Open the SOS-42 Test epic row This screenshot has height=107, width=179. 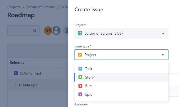point(38,73)
